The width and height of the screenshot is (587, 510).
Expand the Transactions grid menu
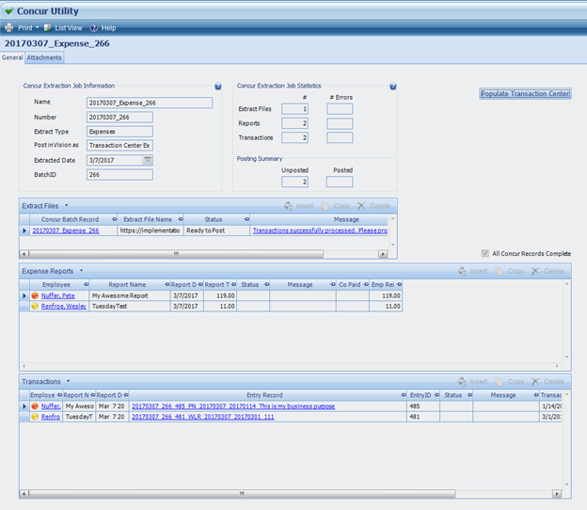tap(68, 381)
